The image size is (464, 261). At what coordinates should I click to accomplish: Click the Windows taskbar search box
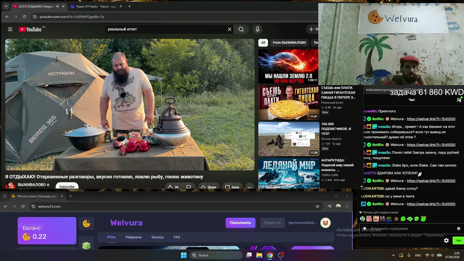216,255
